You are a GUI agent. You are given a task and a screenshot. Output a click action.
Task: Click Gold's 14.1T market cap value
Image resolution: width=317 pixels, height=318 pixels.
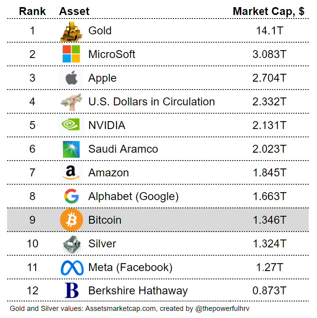click(269, 31)
